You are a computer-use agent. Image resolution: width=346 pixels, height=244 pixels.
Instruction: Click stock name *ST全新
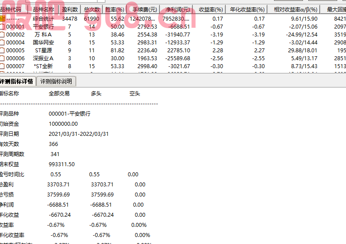point(43,66)
